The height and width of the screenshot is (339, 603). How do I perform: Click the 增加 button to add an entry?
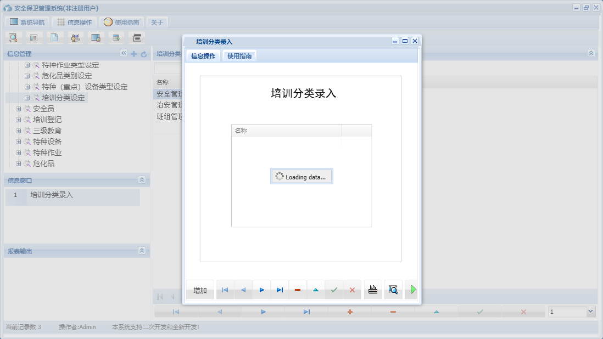coord(199,289)
